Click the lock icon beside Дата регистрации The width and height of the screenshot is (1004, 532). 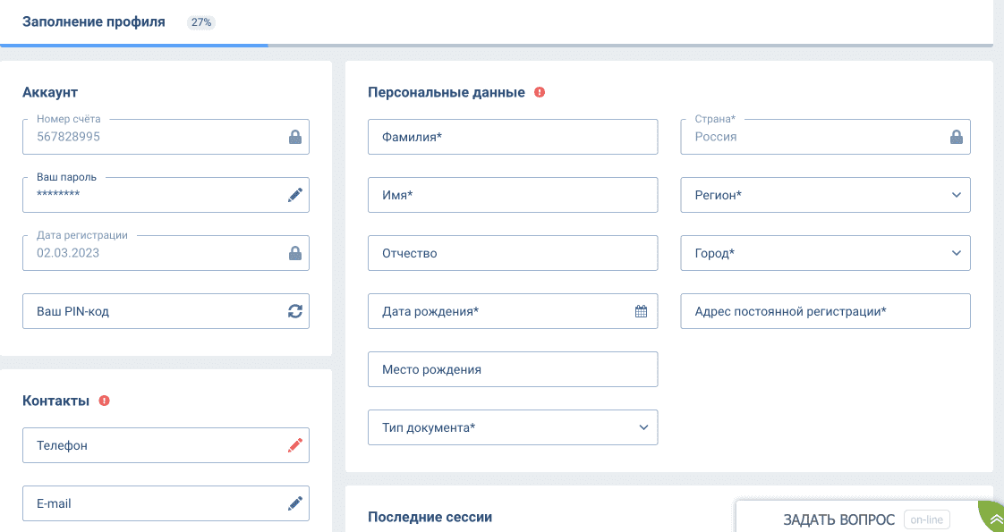tap(295, 253)
